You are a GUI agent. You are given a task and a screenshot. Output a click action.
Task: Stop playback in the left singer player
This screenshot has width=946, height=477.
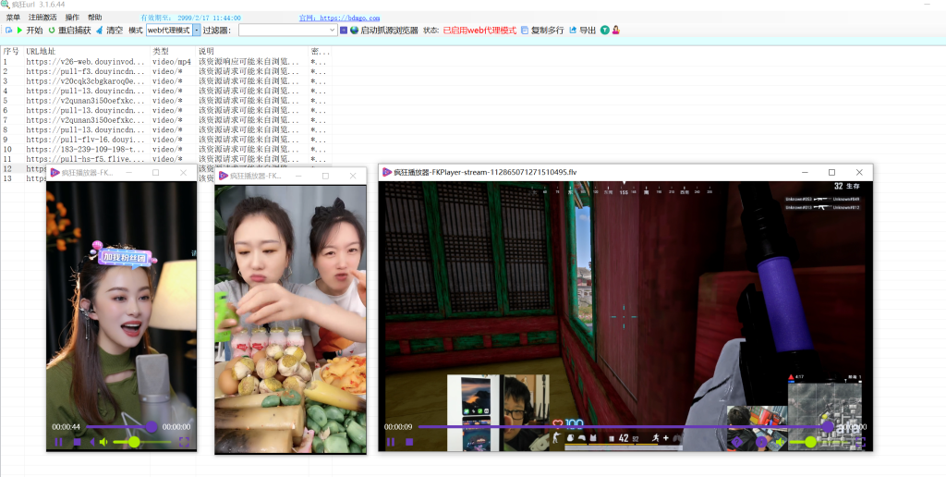[x=78, y=442]
